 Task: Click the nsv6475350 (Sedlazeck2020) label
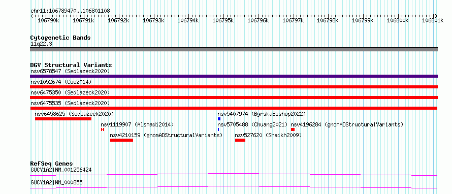pos(70,92)
